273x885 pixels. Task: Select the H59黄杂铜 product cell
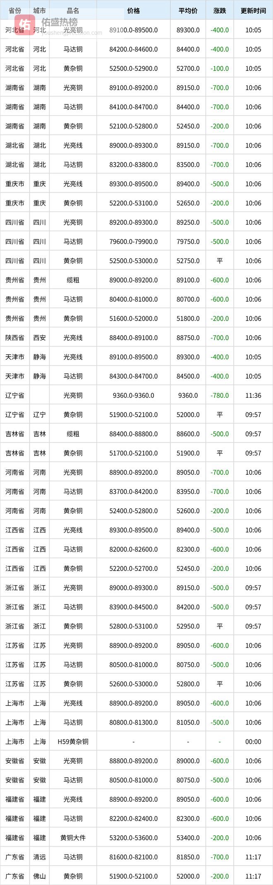(73, 742)
